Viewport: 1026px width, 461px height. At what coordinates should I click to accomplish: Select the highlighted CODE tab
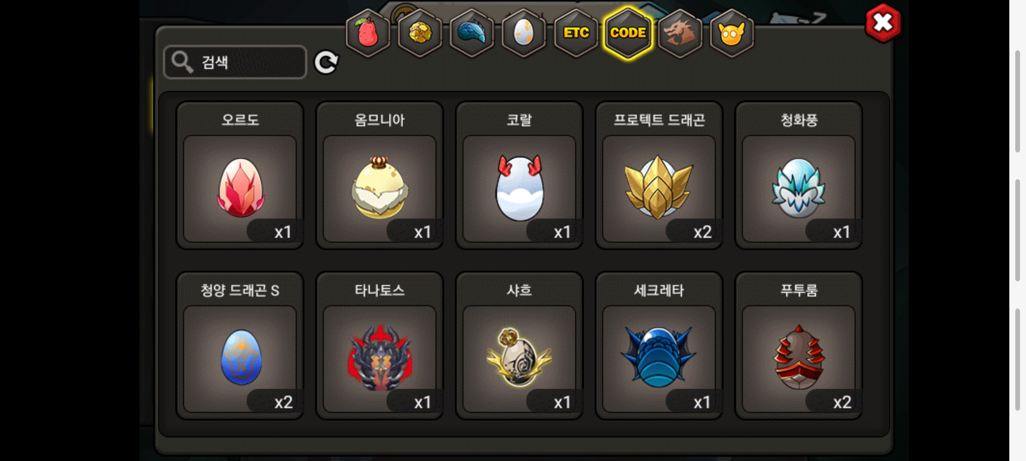(628, 33)
